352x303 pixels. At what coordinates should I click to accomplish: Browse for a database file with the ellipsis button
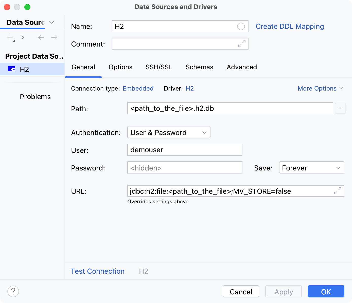(x=340, y=108)
